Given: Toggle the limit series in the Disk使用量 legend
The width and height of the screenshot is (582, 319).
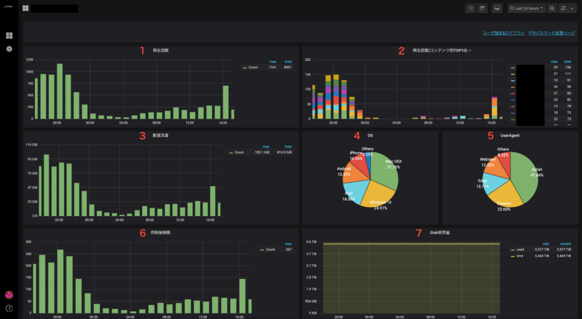Looking at the screenshot, I should 520,256.
